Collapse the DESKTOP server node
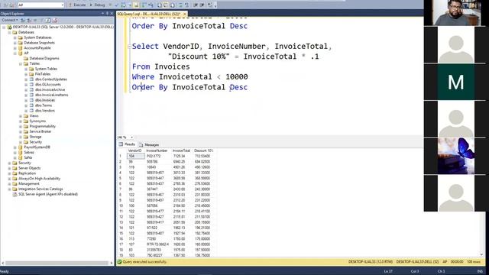 [4, 27]
